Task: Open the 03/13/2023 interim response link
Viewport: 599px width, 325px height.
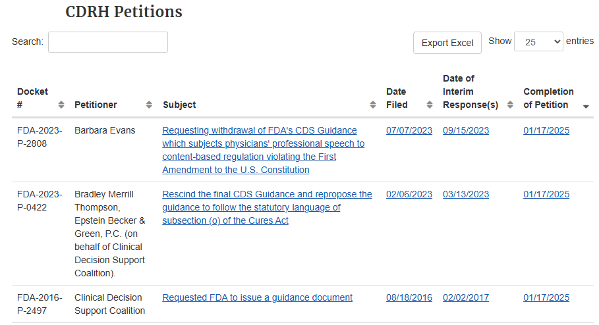Action: (x=466, y=194)
